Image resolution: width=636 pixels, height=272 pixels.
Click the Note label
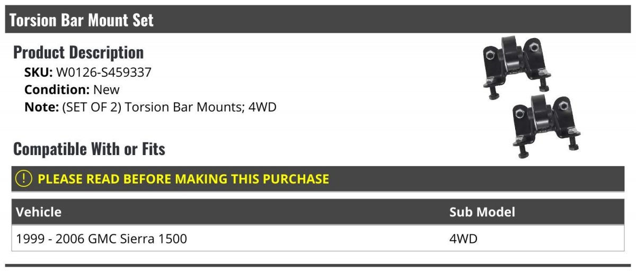41,107
